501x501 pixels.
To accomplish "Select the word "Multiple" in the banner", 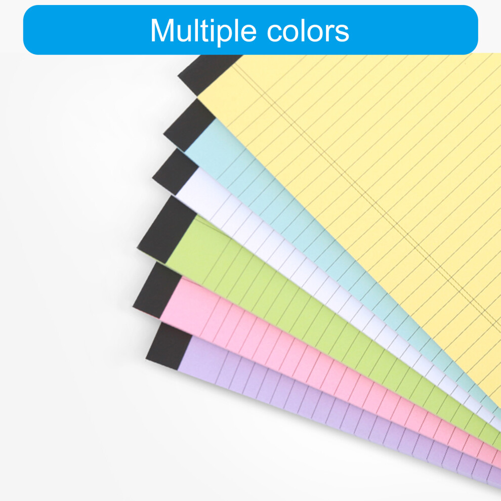I will pos(203,31).
